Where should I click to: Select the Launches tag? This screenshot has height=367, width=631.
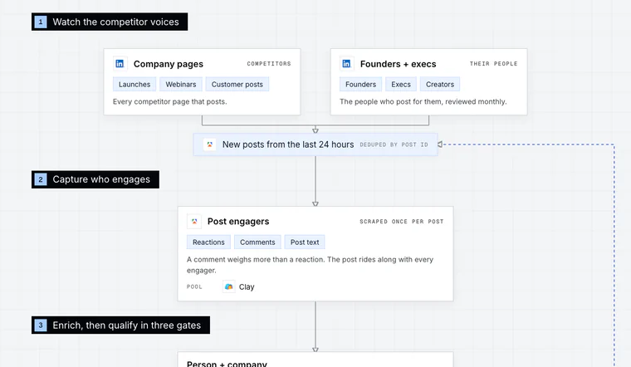click(x=135, y=84)
